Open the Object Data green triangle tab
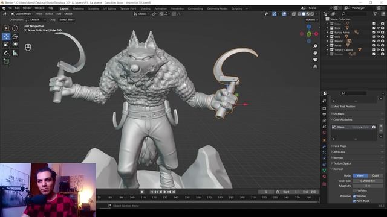This screenshot has height=217, width=387. click(x=324, y=170)
